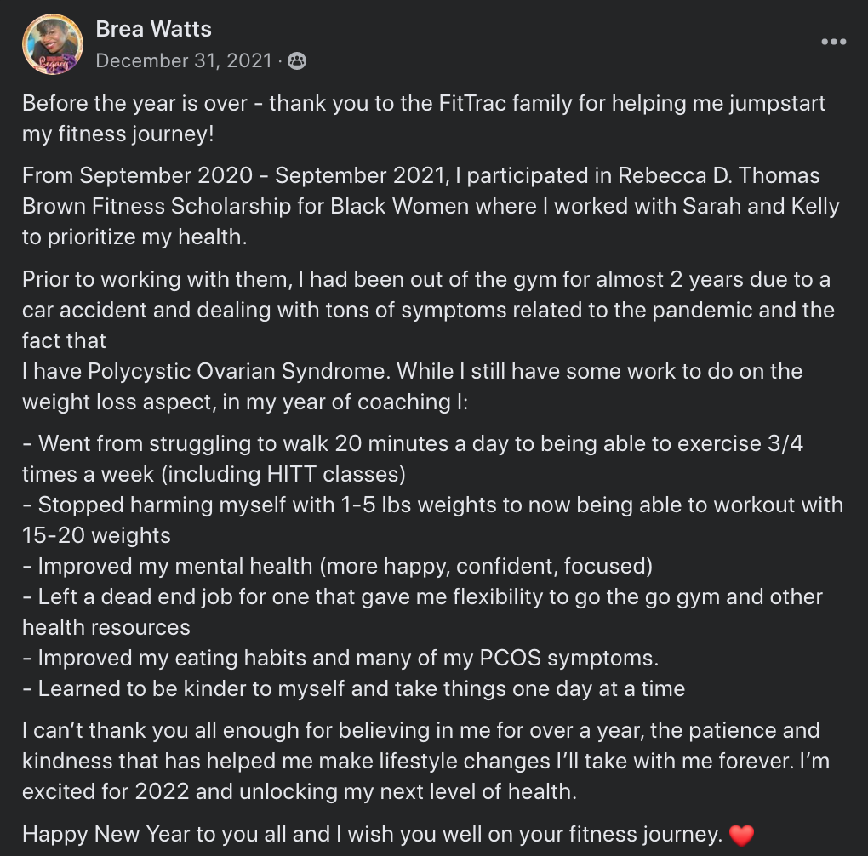This screenshot has height=856, width=868.
Task: Click the text "Rebecca D. Thomas"
Action: pos(718,175)
